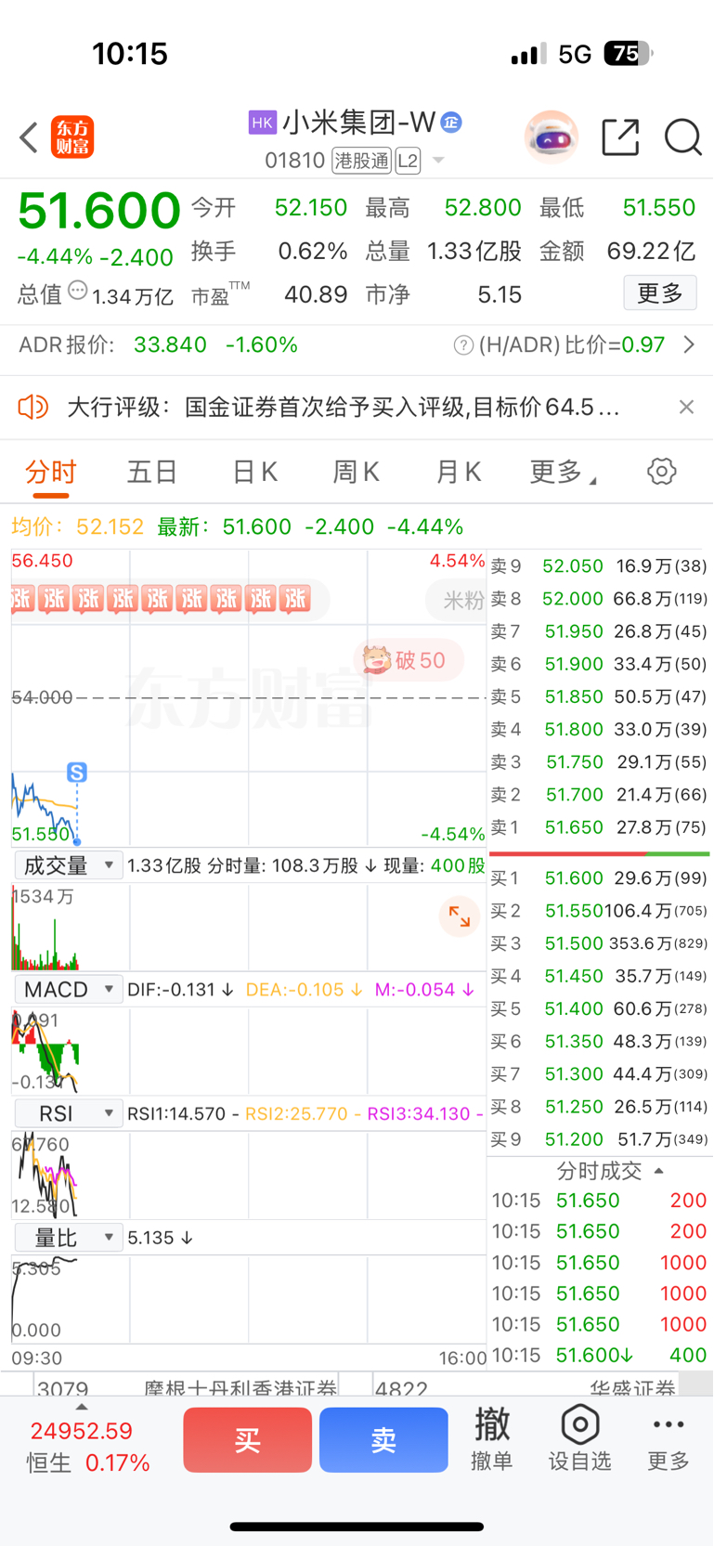Tap the 卖8 52.000 order row
Screen dimensions: 714x1546
[599, 599]
